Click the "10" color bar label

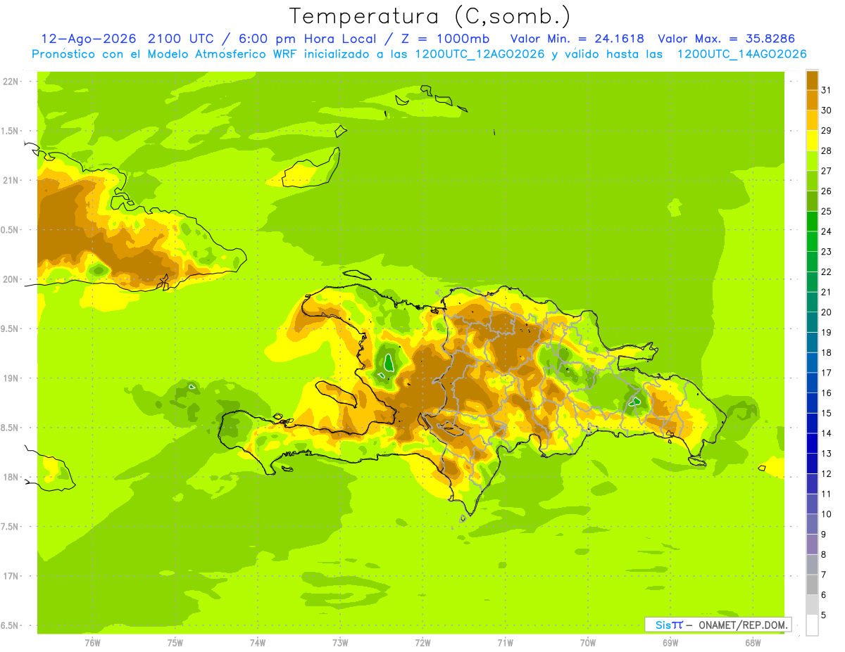click(x=826, y=514)
